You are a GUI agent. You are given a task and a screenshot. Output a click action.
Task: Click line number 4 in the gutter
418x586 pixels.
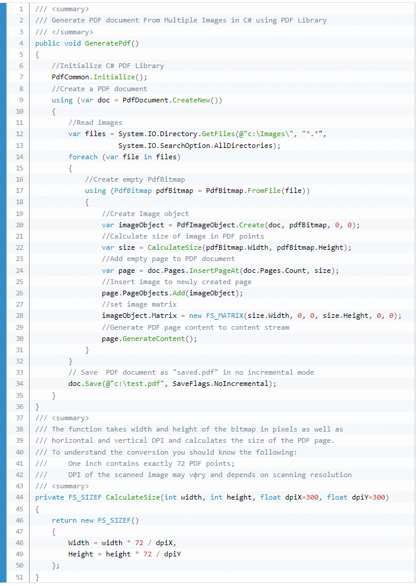click(21, 43)
